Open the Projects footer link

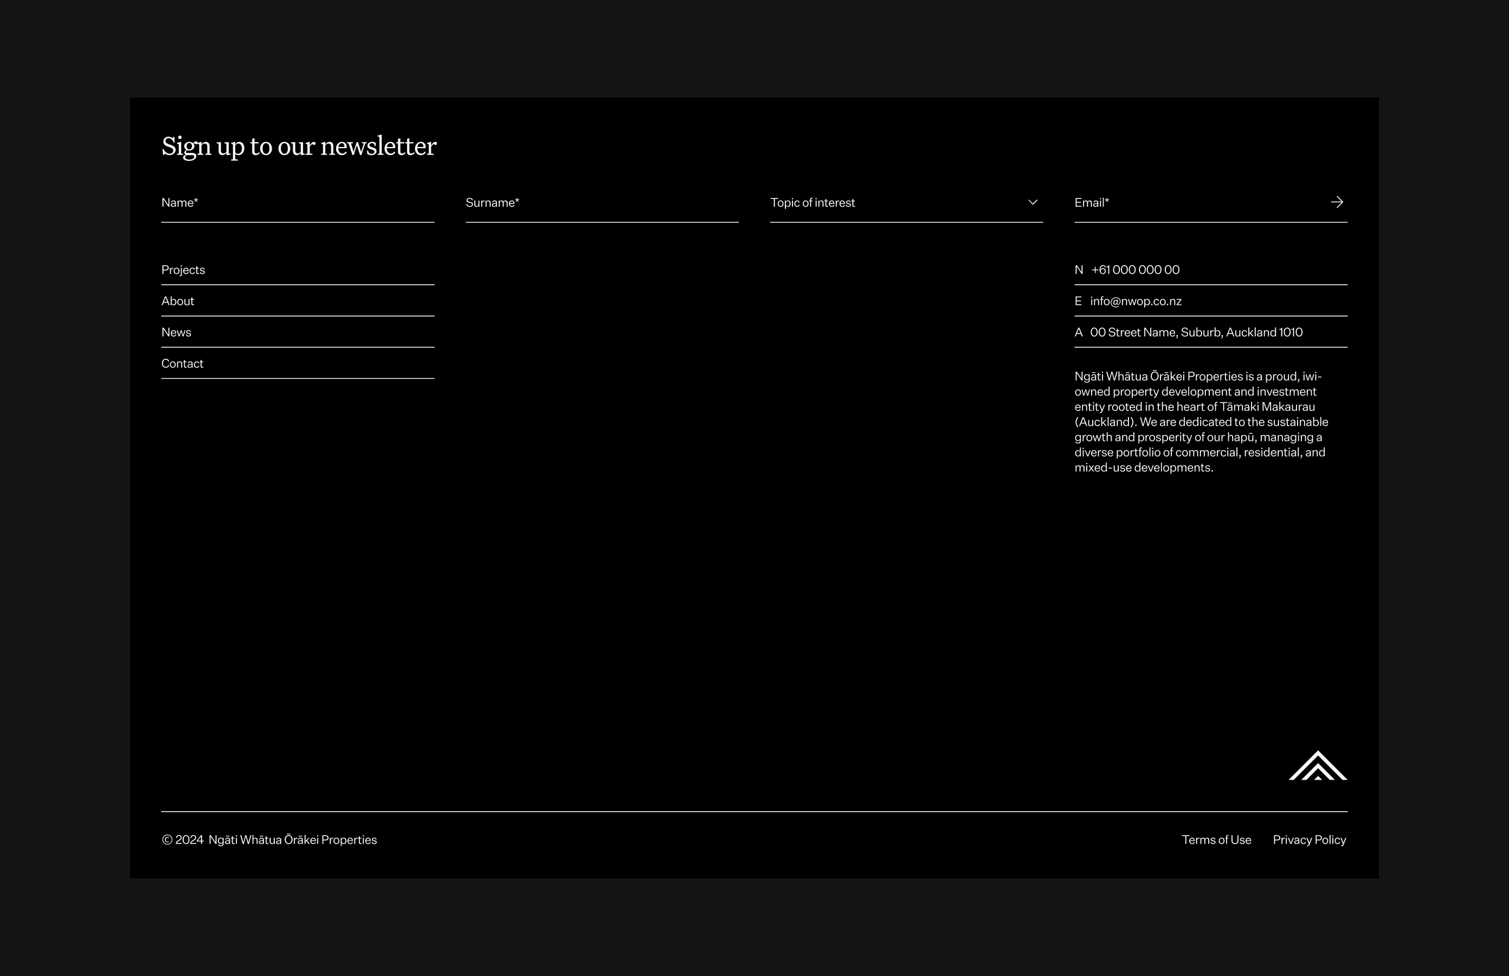tap(183, 270)
